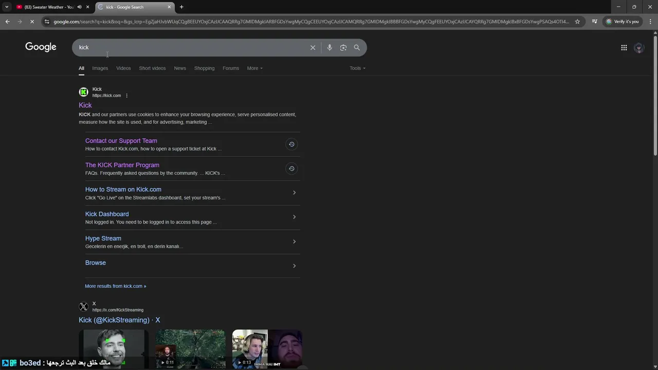Go to Google homepage logo
The width and height of the screenshot is (658, 370).
point(41,47)
